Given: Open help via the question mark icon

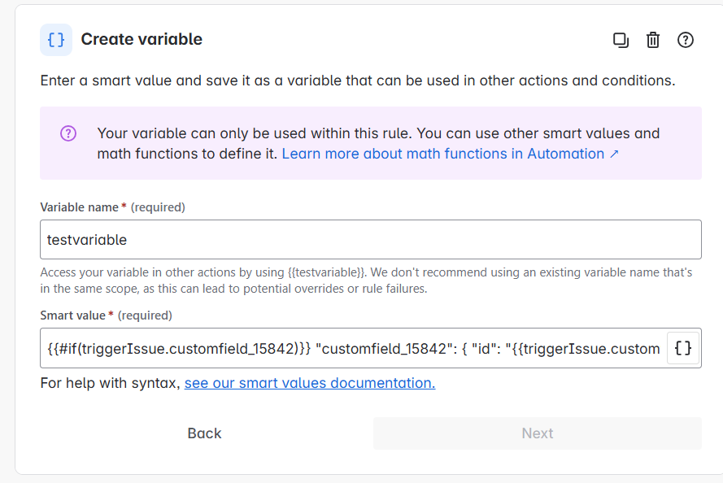Looking at the screenshot, I should point(685,40).
